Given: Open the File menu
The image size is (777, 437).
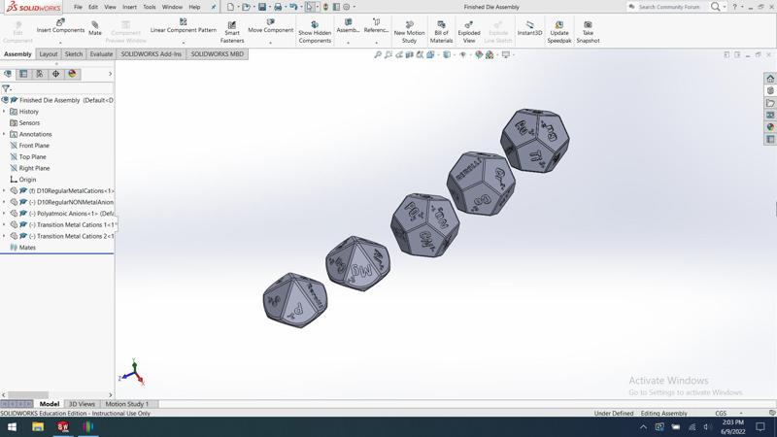Looking at the screenshot, I should point(78,7).
